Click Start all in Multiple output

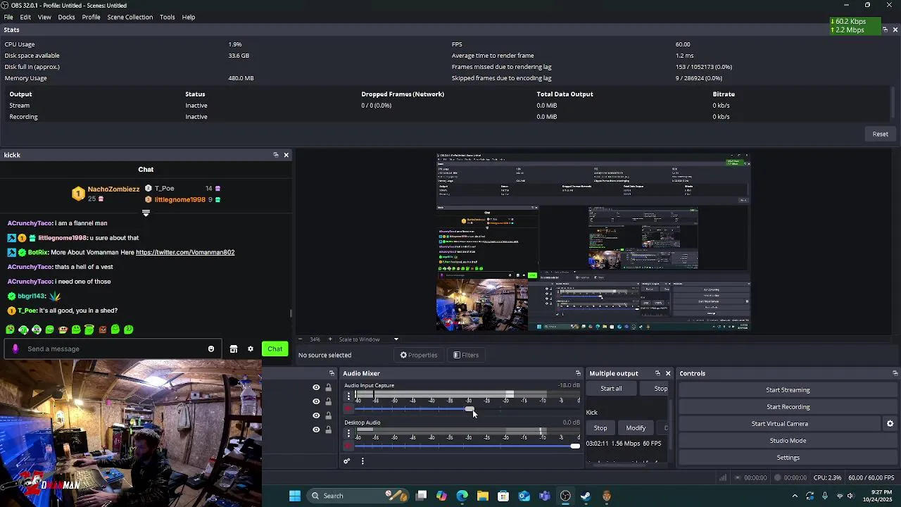click(611, 389)
